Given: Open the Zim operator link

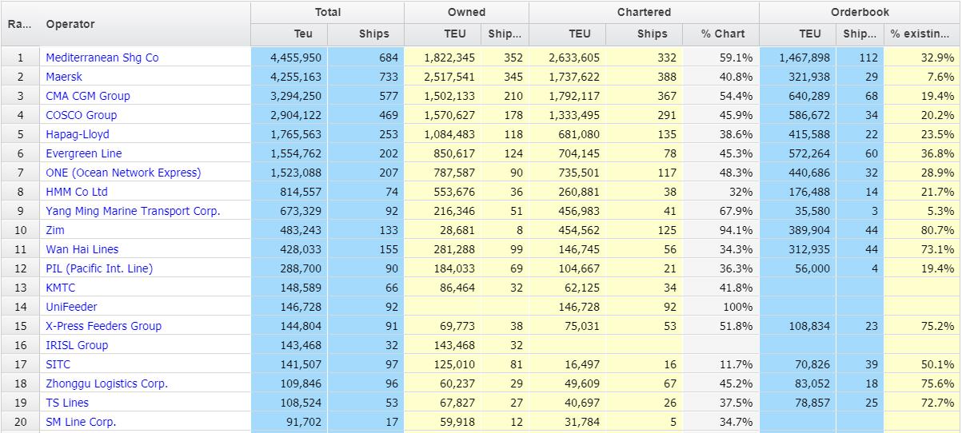Looking at the screenshot, I should (x=55, y=230).
